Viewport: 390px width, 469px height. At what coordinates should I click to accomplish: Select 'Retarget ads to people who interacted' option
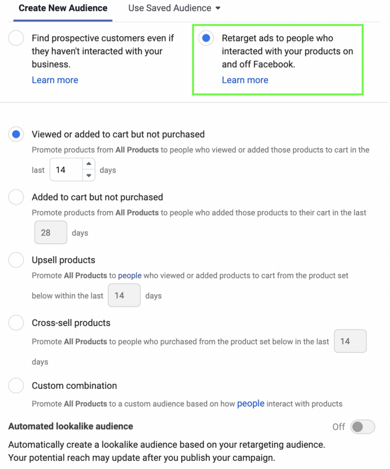click(206, 38)
